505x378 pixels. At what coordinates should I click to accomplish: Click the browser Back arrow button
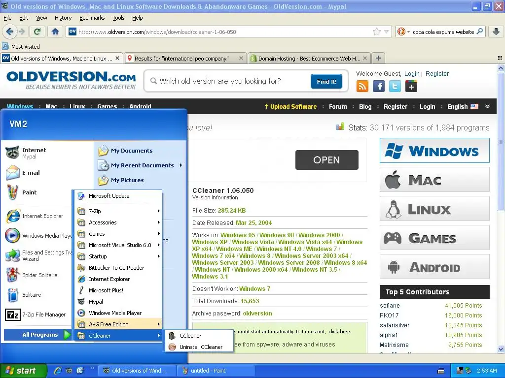click(x=9, y=31)
